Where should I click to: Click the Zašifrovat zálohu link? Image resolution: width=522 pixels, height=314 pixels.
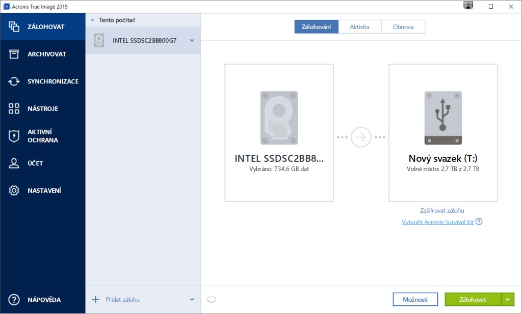[x=442, y=210]
